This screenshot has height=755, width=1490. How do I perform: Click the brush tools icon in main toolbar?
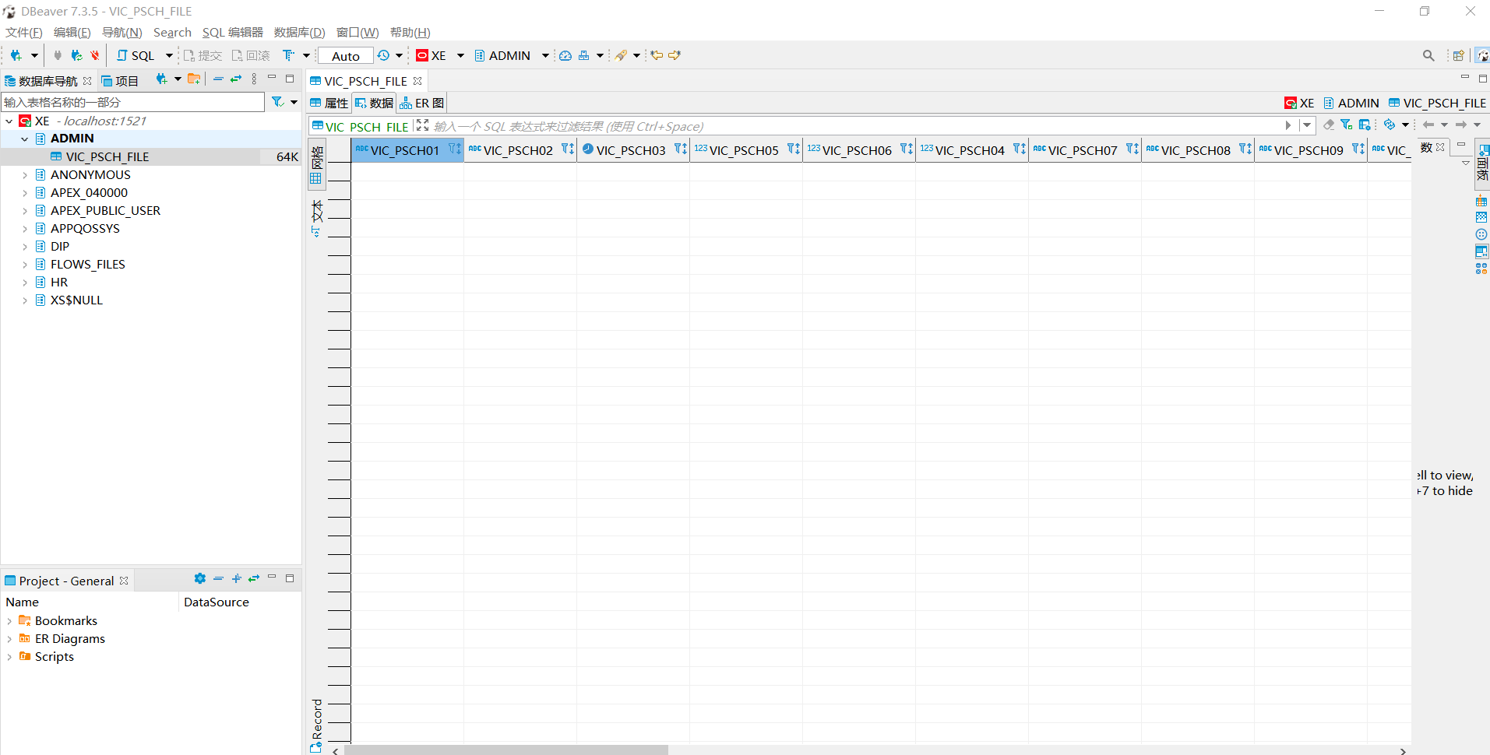[x=621, y=55]
